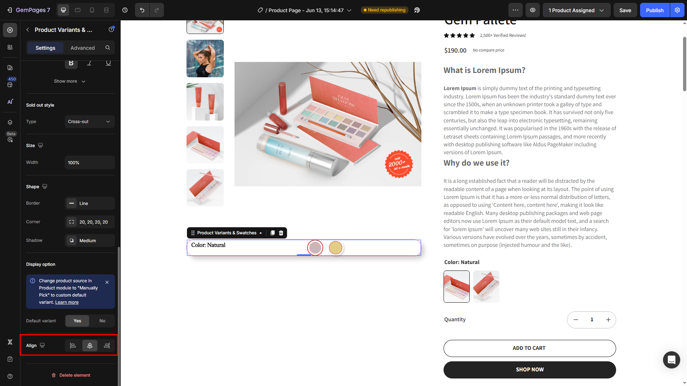The height and width of the screenshot is (386, 687).
Task: Open the Learn more link
Action: [x=67, y=302]
